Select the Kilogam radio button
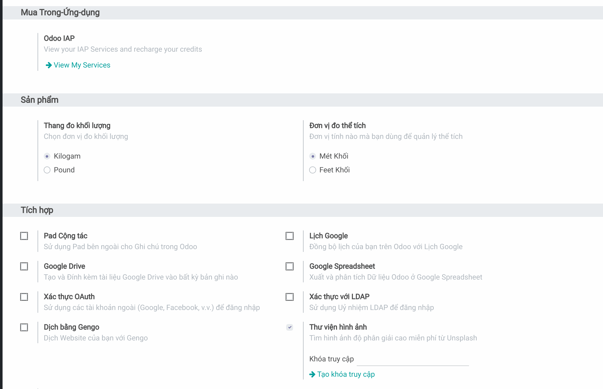The width and height of the screenshot is (603, 389). coord(47,156)
